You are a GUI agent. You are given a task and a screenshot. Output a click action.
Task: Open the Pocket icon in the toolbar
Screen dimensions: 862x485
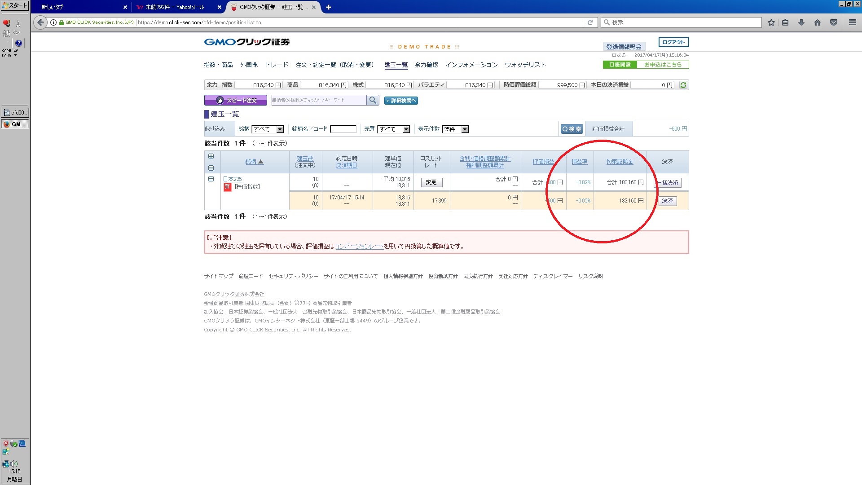coord(834,22)
